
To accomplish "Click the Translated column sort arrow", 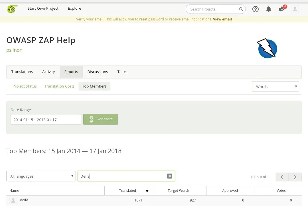I will tap(147, 191).
